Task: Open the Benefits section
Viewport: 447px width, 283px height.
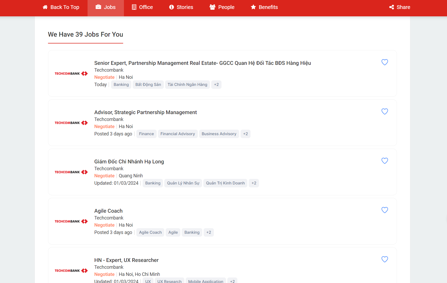Action: click(264, 7)
